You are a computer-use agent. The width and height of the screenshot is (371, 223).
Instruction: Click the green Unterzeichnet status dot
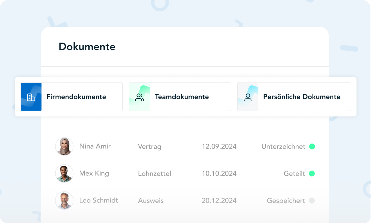(312, 147)
